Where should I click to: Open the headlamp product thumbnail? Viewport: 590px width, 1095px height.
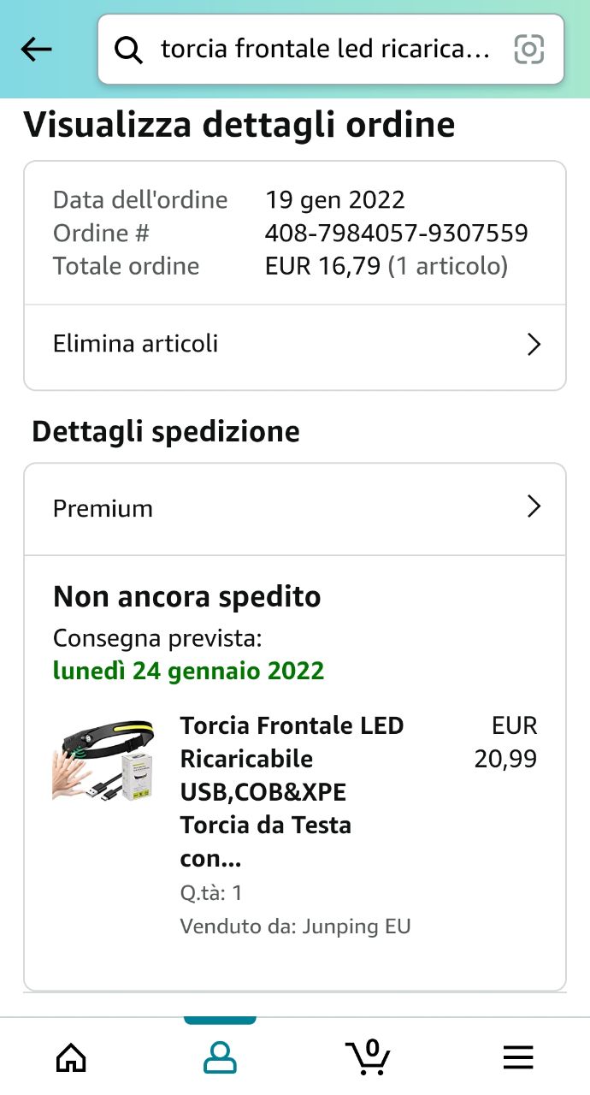(x=103, y=760)
